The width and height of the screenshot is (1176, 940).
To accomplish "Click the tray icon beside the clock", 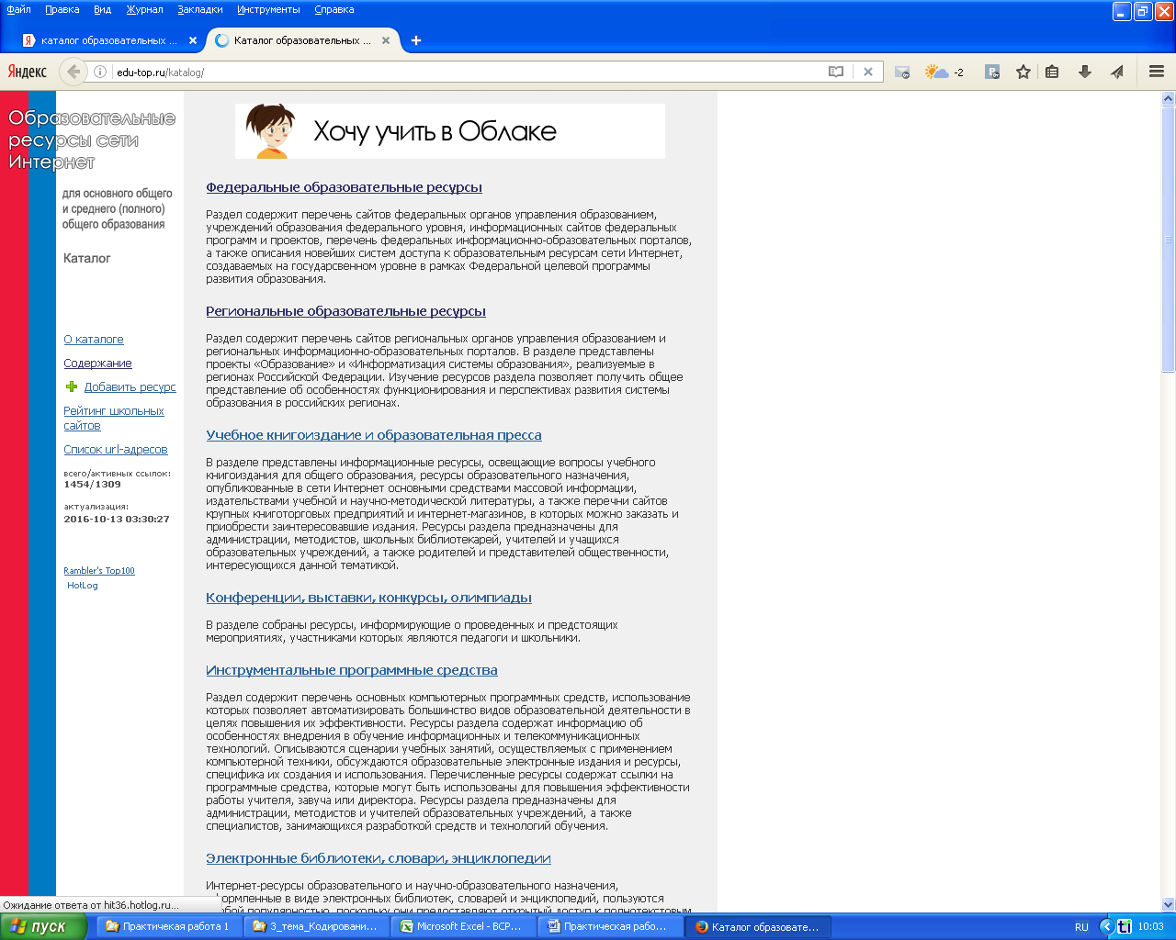I will [1125, 927].
